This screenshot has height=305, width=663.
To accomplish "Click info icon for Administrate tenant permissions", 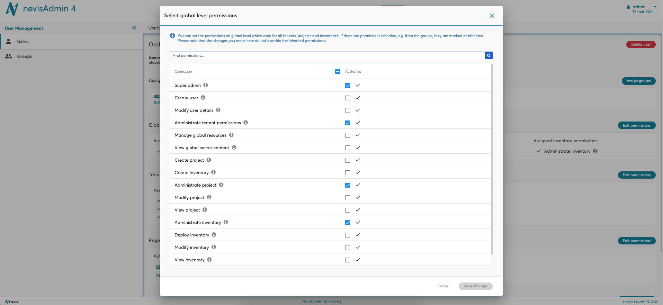I will 245,123.
